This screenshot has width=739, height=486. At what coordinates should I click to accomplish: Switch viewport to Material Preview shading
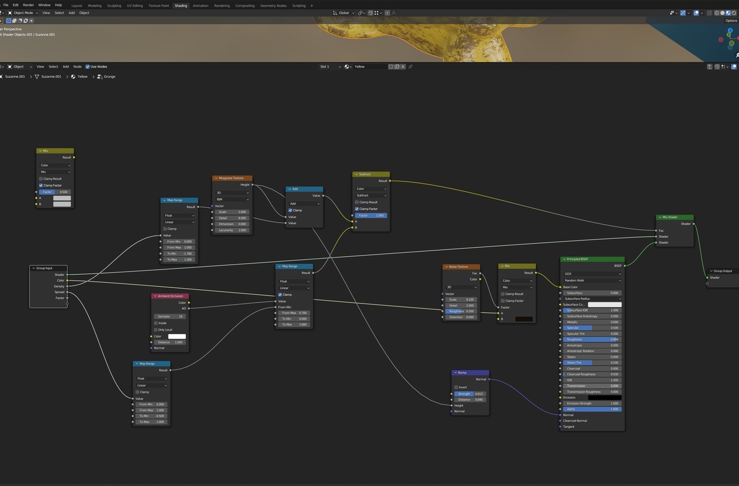click(727, 13)
